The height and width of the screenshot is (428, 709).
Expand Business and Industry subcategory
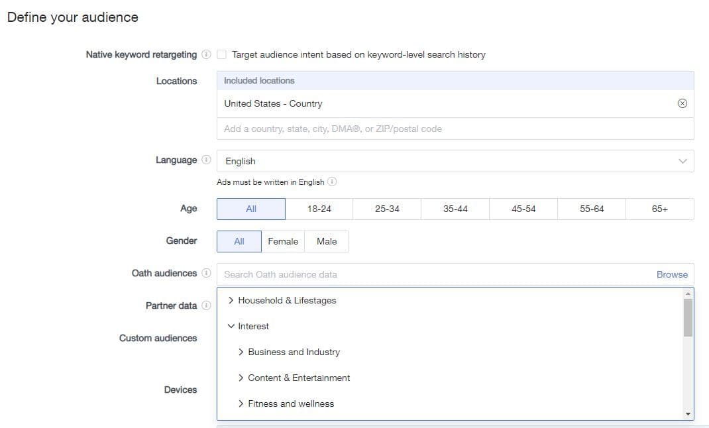click(241, 352)
